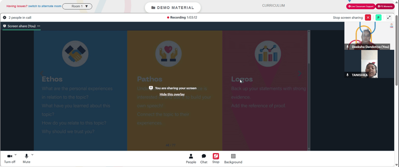399x167 pixels.
Task: Open Screen share tab more options
Action: pyautogui.click(x=39, y=26)
